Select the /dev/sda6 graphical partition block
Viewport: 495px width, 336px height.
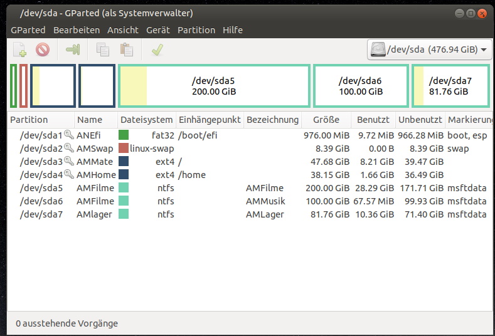tap(361, 86)
